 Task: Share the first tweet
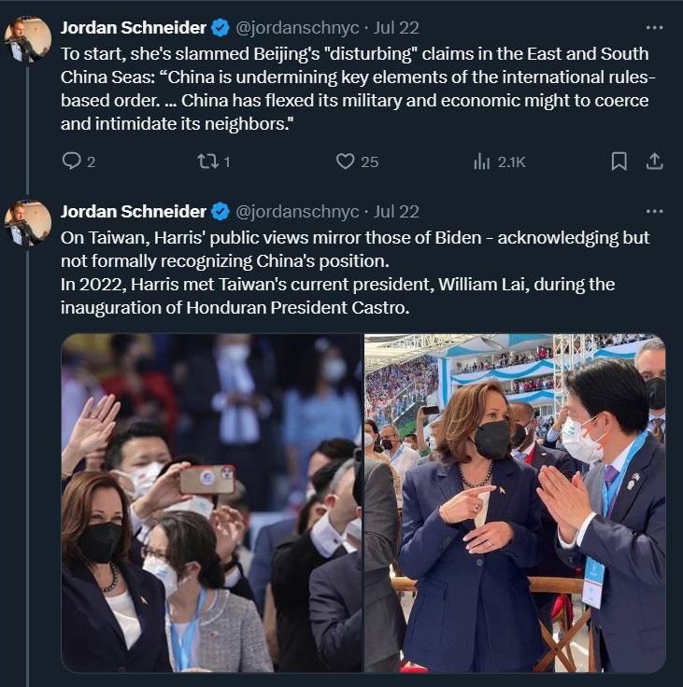[654, 161]
